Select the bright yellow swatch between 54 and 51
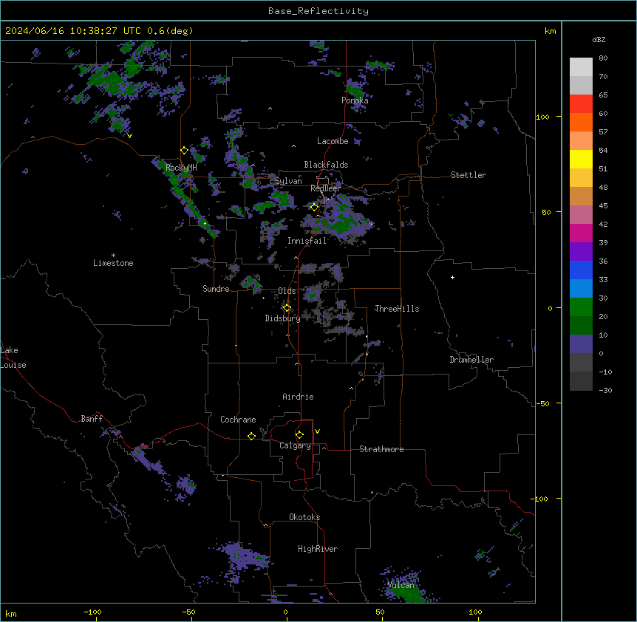The height and width of the screenshot is (622, 637). 581,159
